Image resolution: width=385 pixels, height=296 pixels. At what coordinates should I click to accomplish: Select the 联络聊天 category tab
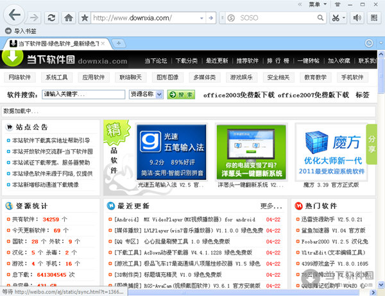pos(130,78)
